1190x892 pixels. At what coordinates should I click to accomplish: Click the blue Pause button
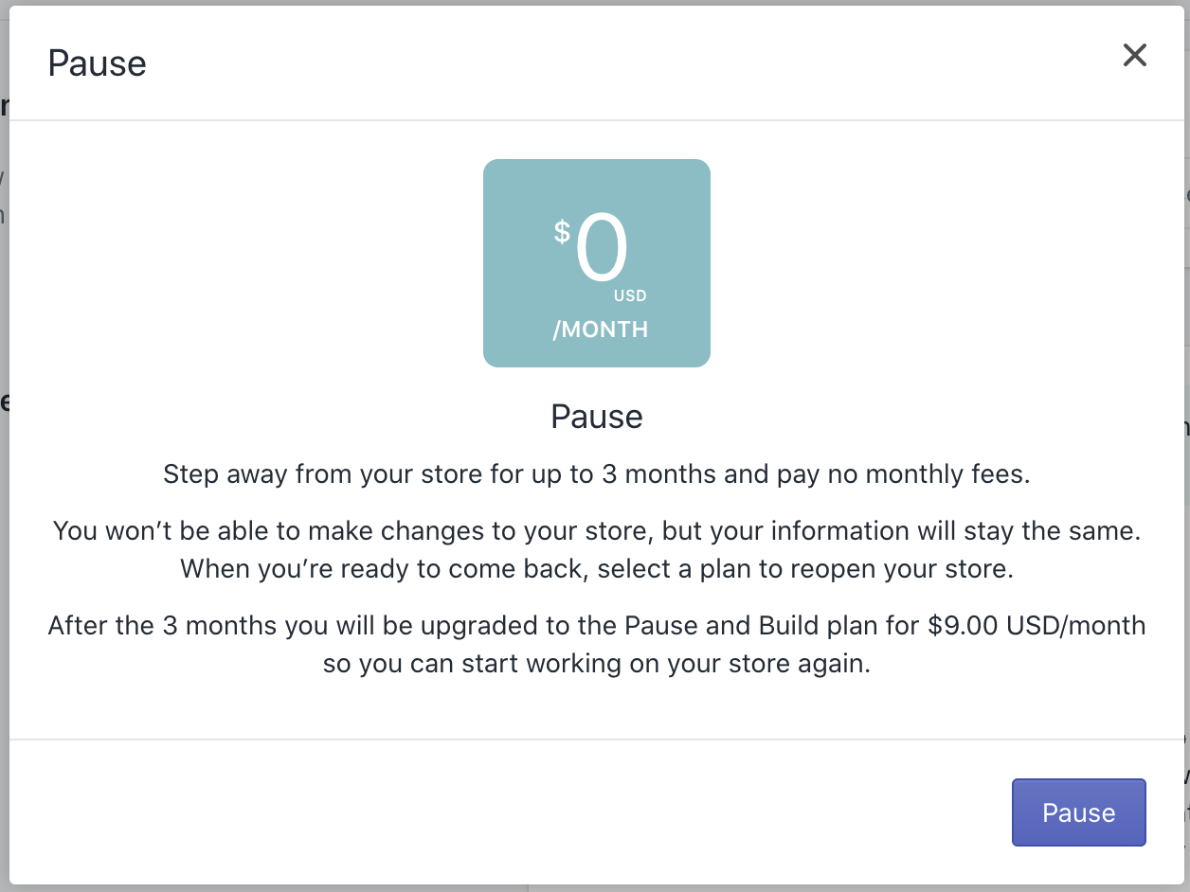(x=1078, y=812)
